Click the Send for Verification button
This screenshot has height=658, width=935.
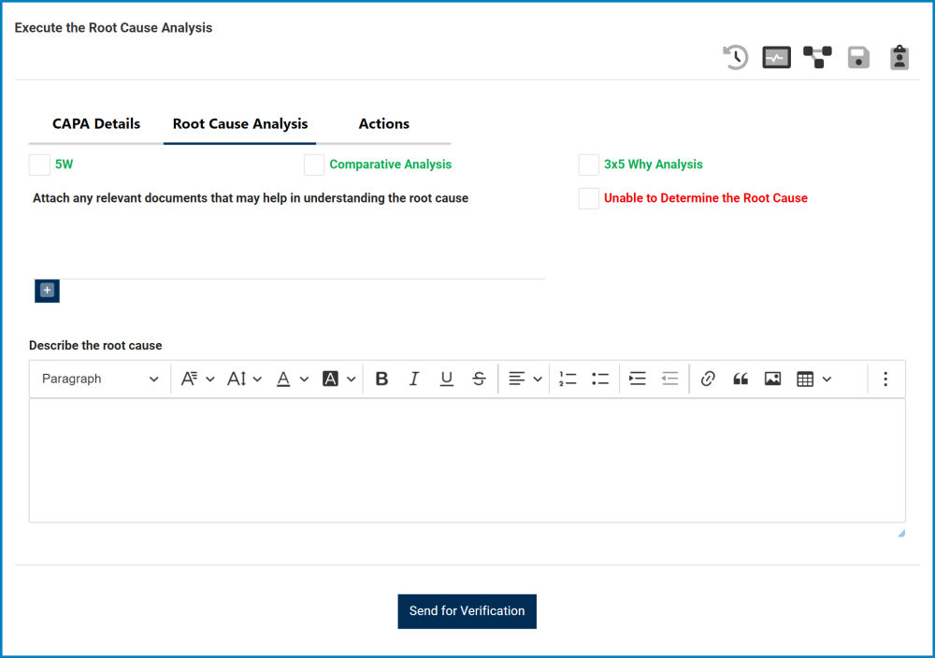(x=467, y=610)
